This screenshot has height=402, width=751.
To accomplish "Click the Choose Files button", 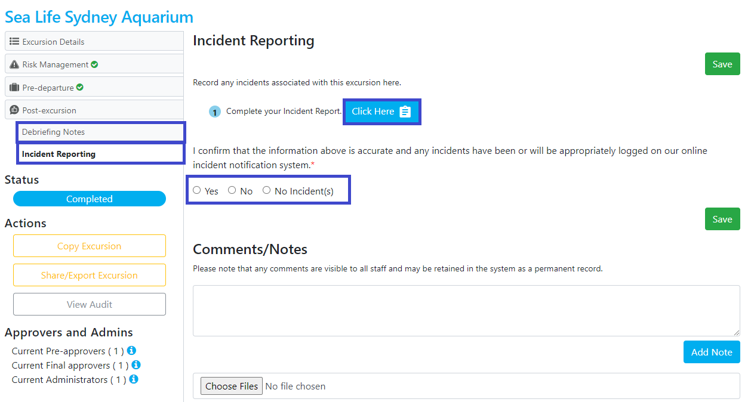I will click(x=232, y=386).
